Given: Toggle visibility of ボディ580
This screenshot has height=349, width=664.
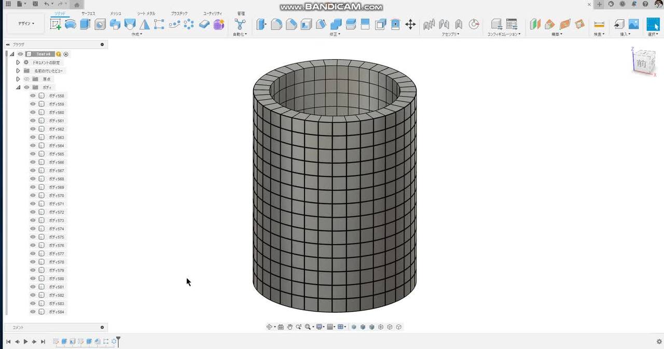Looking at the screenshot, I should [x=33, y=278].
